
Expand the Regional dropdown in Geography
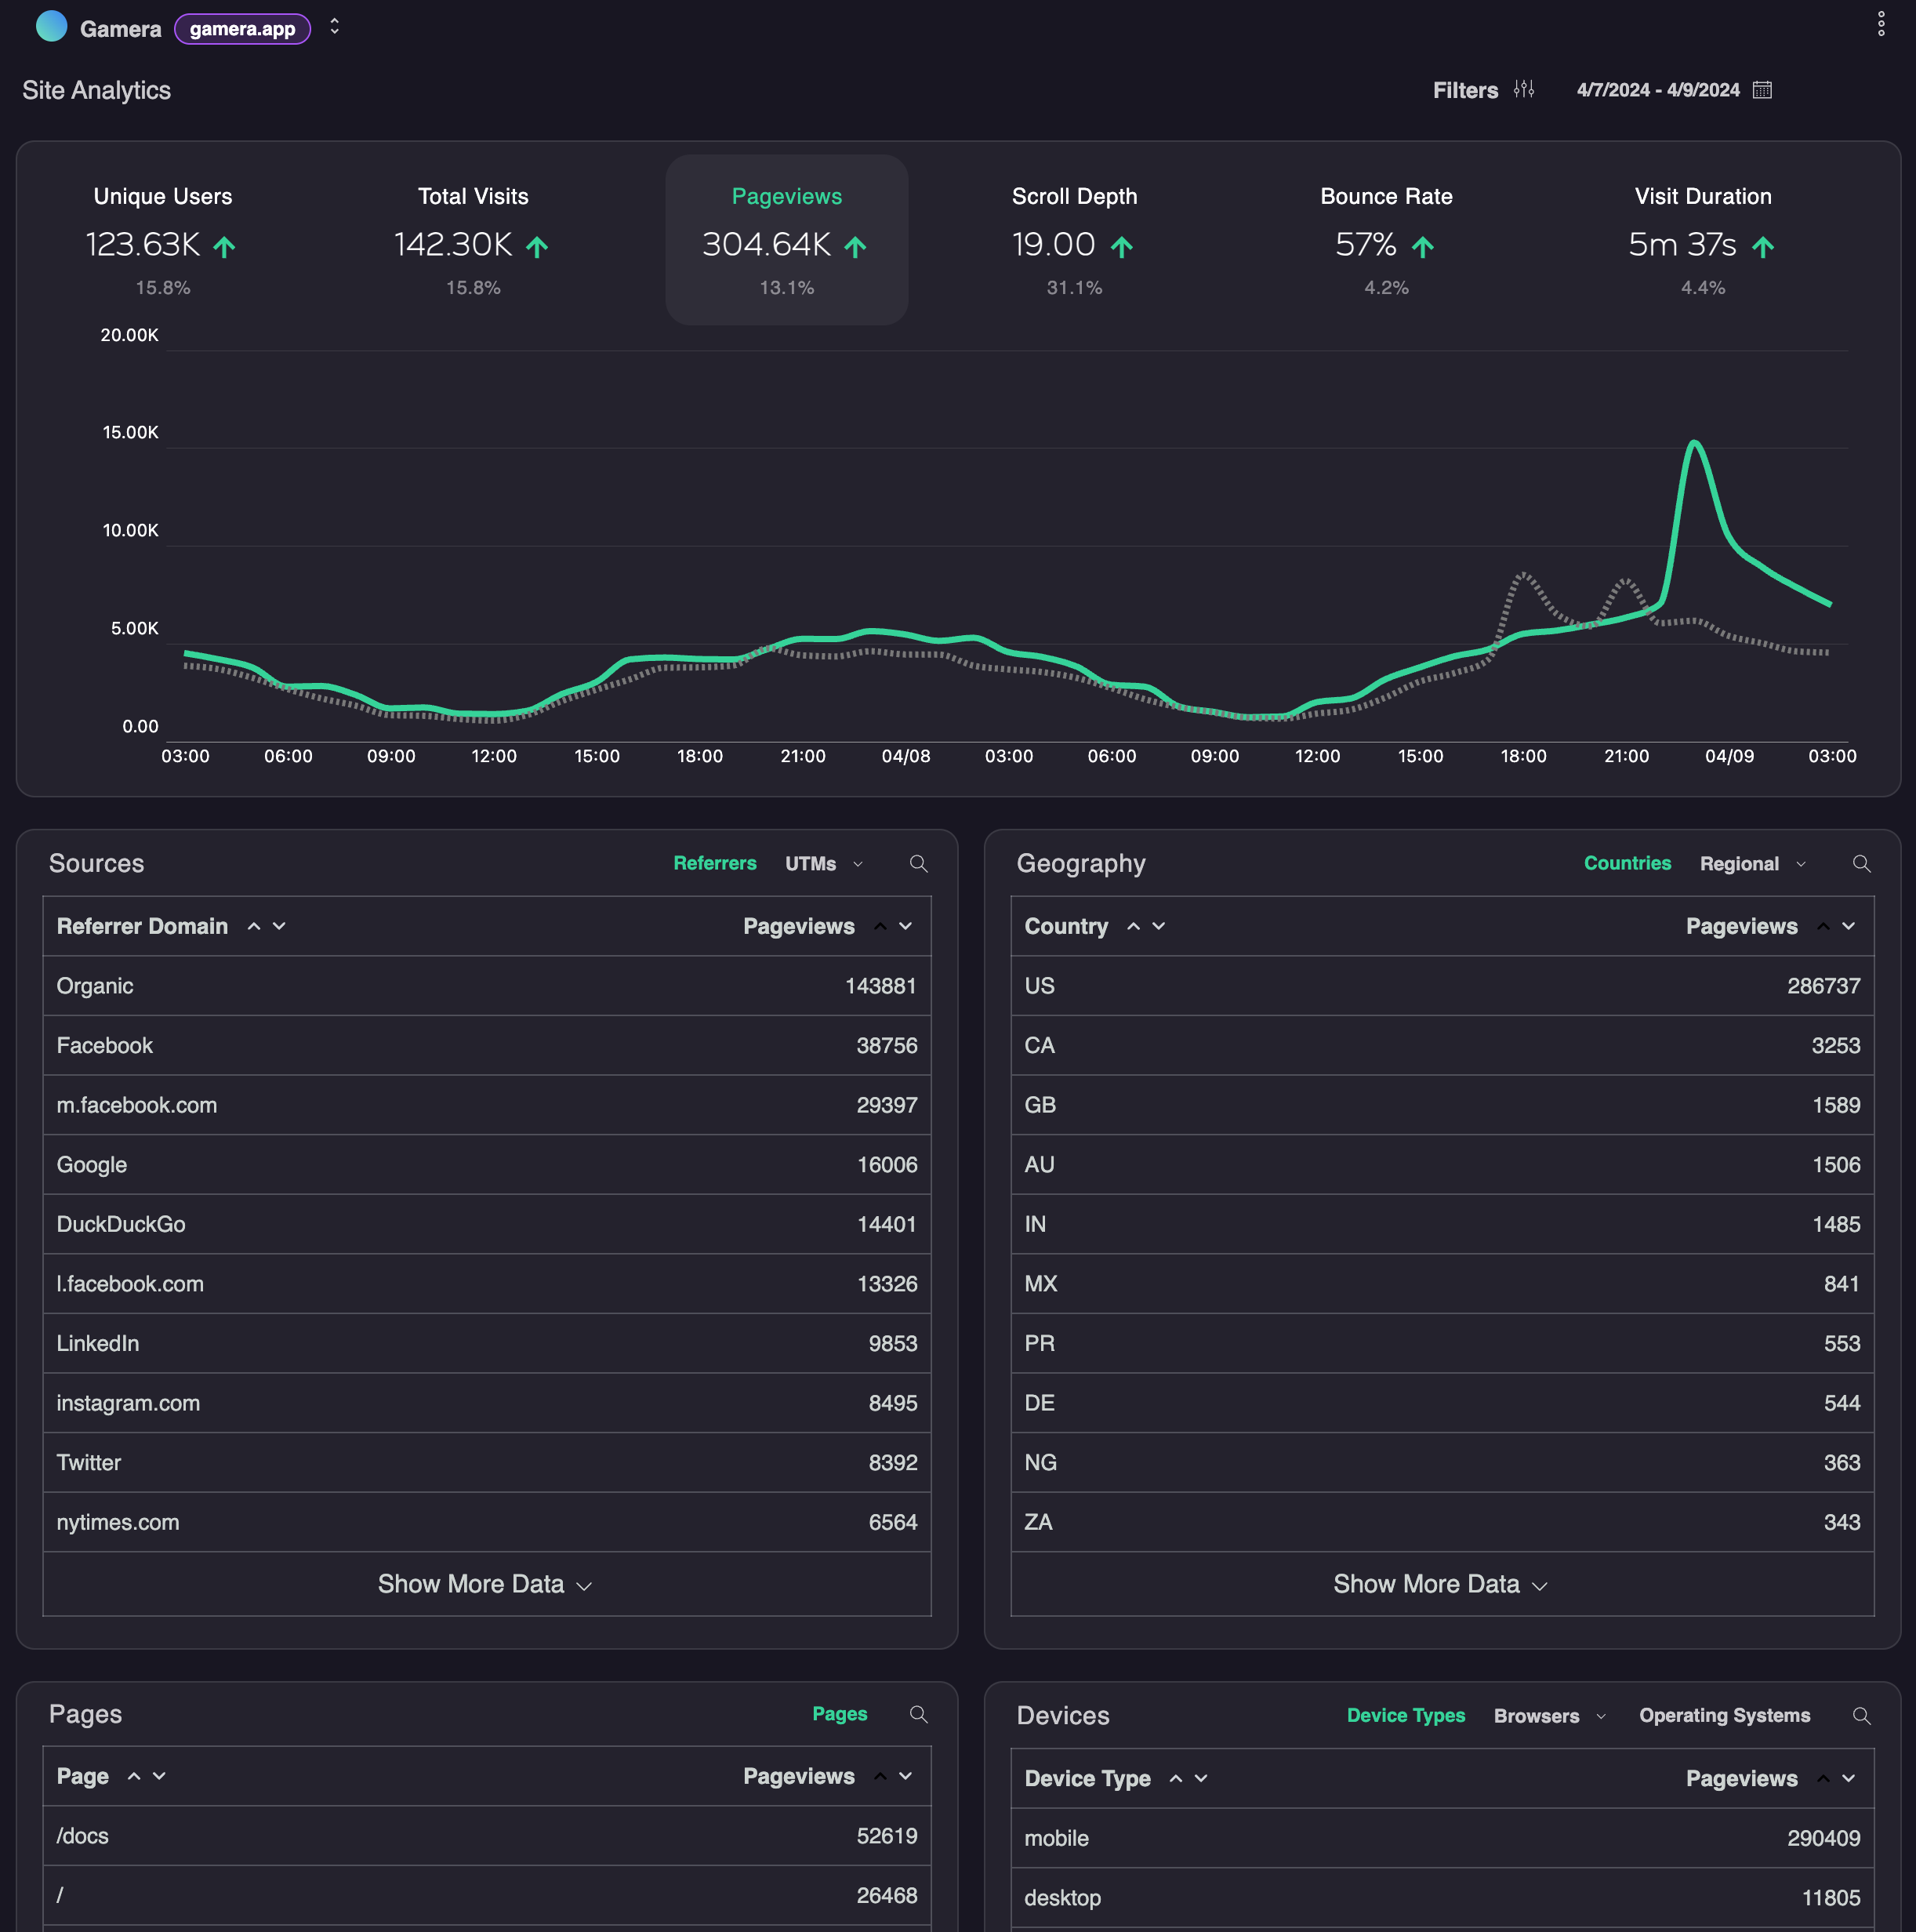click(1800, 865)
